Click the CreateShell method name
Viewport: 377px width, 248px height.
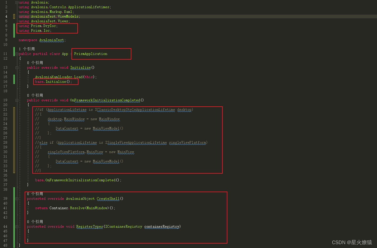pos(108,199)
